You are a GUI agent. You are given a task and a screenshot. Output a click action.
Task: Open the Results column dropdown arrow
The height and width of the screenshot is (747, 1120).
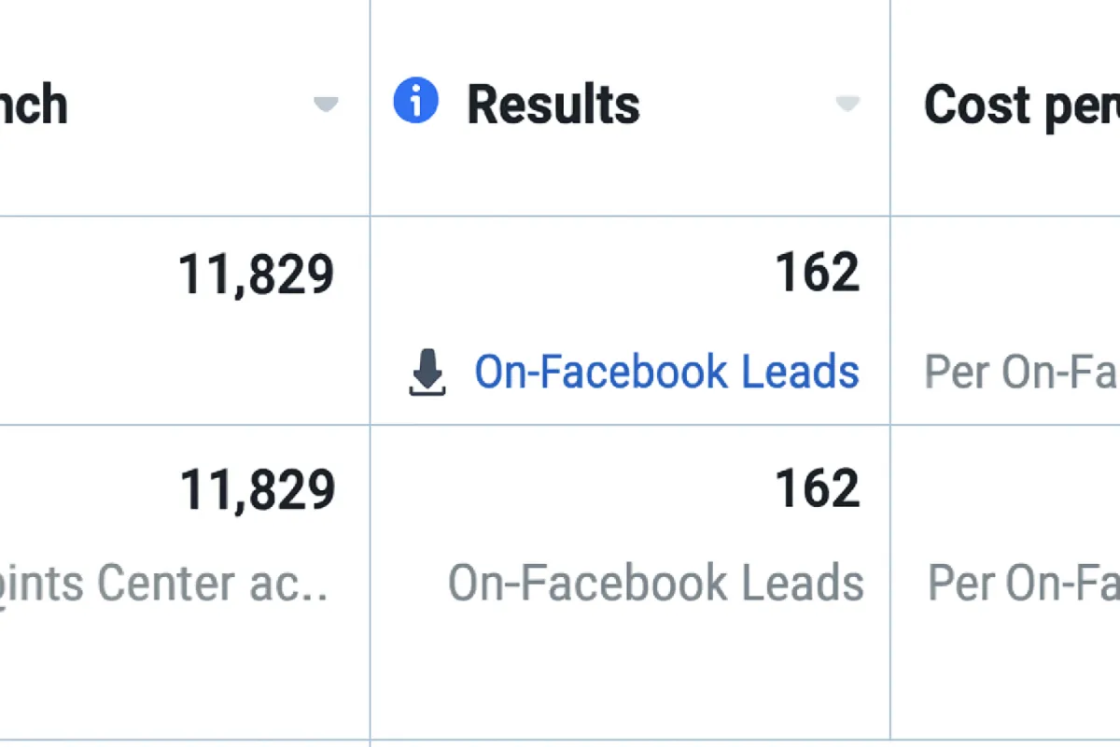(847, 104)
